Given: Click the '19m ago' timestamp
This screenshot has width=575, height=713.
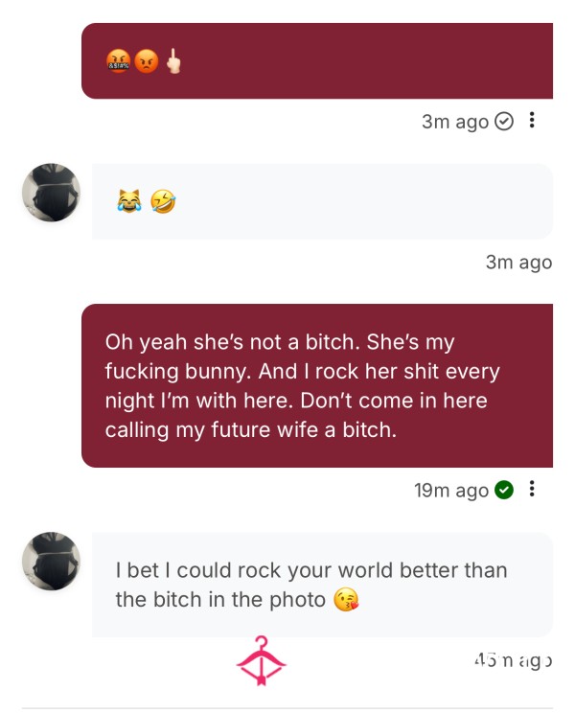Looking at the screenshot, I should [451, 491].
